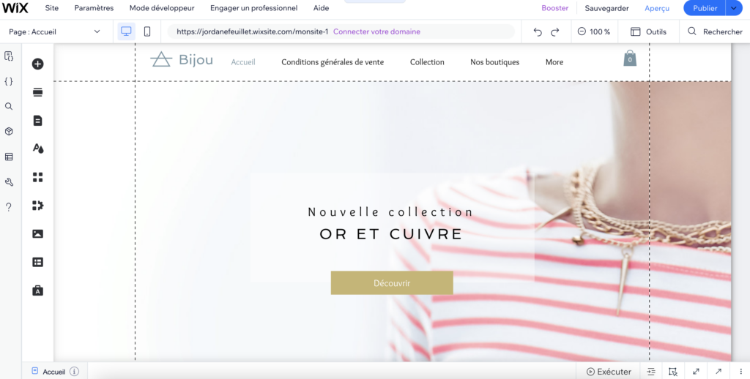Open the Add Elements plus icon
Viewport: 750px width, 379px height.
pos(38,64)
